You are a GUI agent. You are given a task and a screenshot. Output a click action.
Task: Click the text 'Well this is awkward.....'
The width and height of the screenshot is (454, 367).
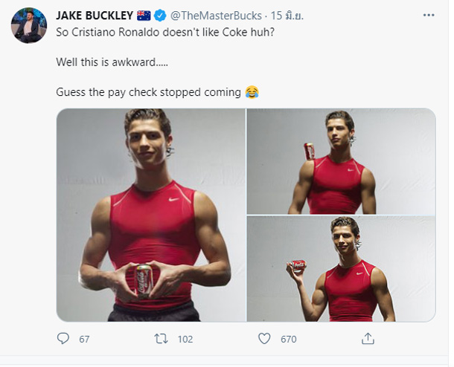coord(112,62)
